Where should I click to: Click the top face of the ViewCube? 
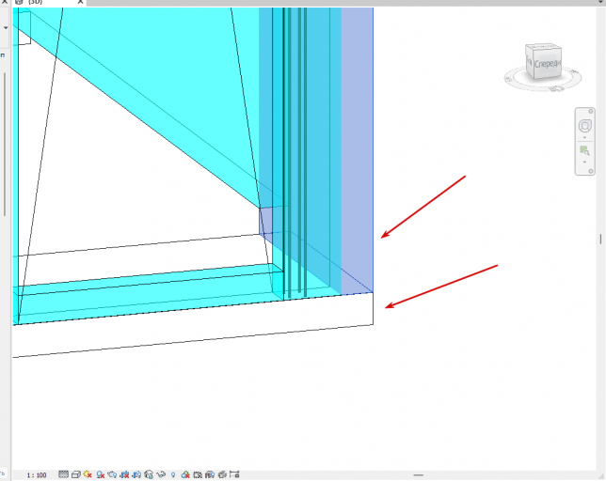click(x=543, y=47)
